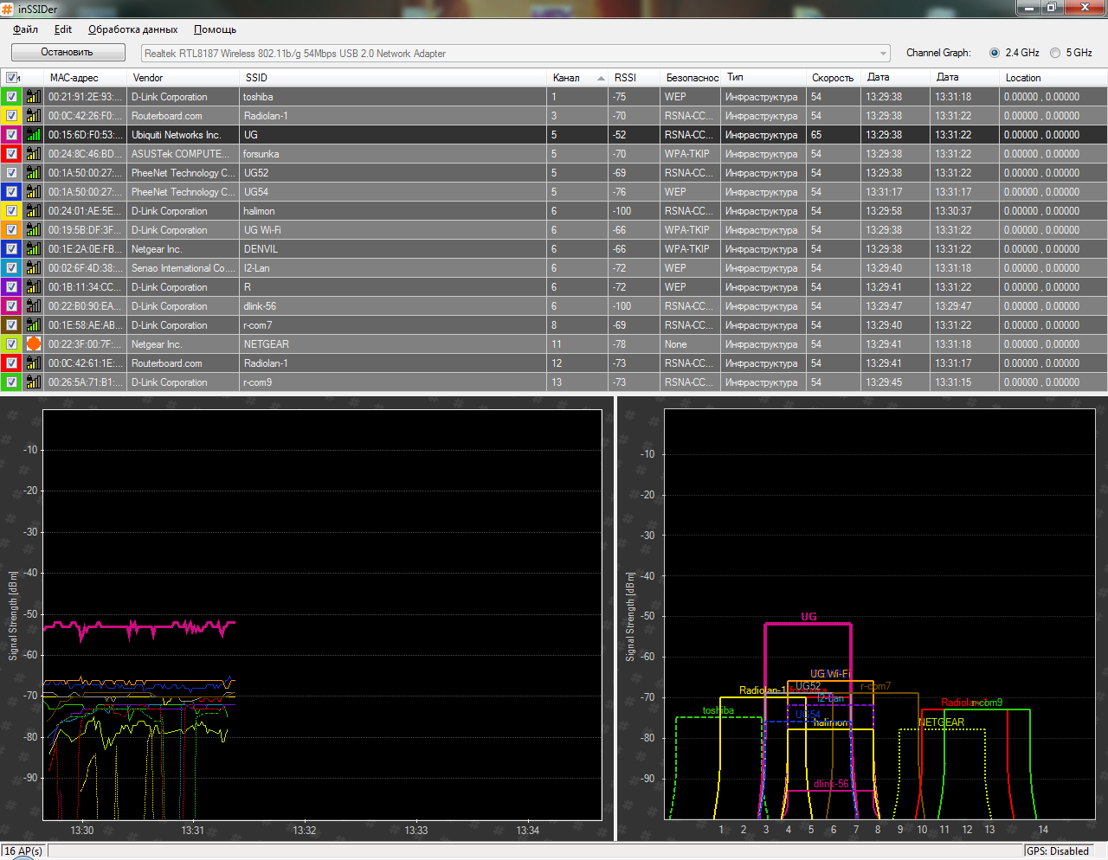Click the Остановить button

68,53
